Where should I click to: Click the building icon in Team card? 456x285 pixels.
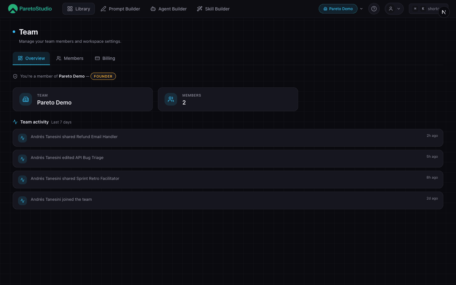point(26,99)
